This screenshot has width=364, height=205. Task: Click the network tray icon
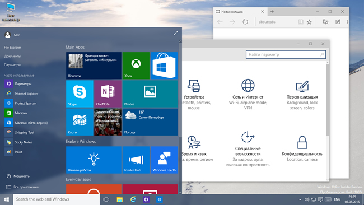click(x=314, y=199)
